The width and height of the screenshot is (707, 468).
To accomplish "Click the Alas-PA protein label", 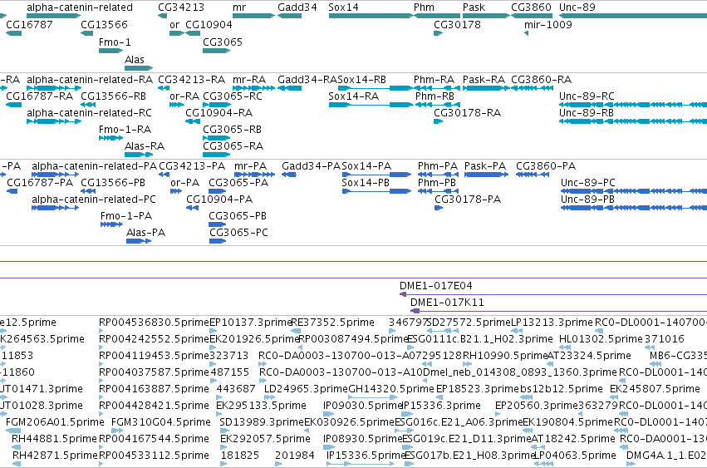I will [145, 233].
